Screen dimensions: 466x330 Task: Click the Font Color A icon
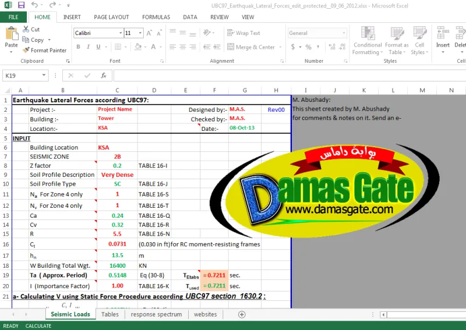[x=153, y=47]
